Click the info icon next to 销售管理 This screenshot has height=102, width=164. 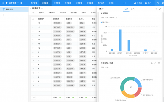click(x=21, y=3)
